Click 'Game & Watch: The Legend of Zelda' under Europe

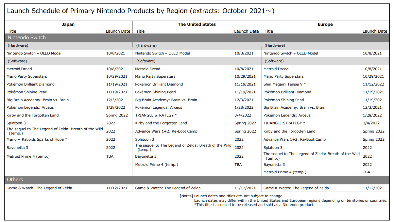tap(296, 188)
